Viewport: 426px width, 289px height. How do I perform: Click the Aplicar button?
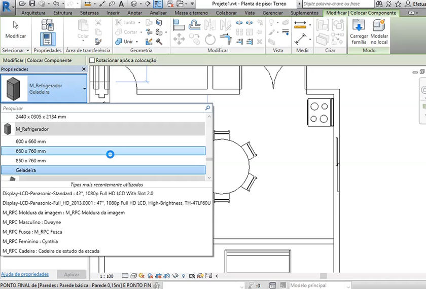click(72, 274)
